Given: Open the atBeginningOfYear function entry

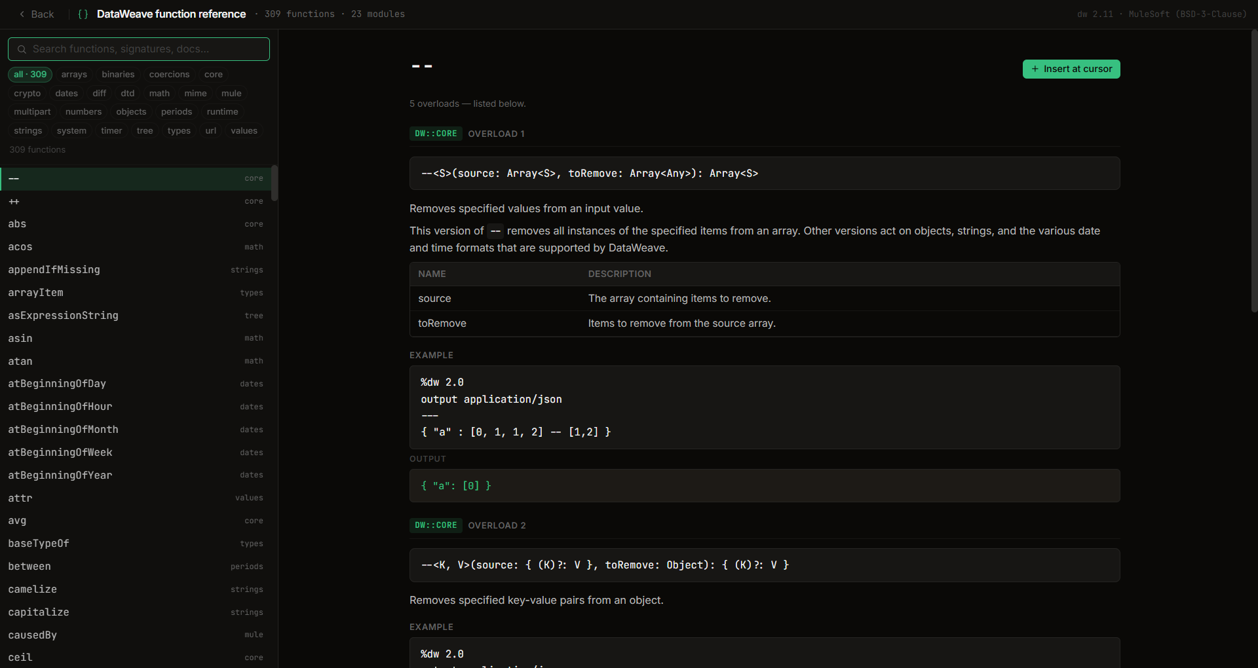Looking at the screenshot, I should pos(136,475).
